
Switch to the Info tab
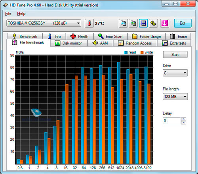(54, 36)
